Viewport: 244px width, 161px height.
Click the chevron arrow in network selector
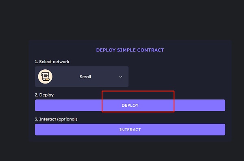tap(121, 77)
